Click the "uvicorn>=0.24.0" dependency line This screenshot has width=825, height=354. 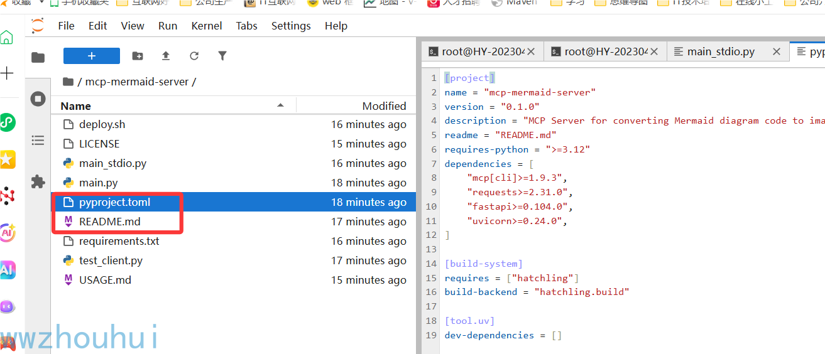pos(517,221)
